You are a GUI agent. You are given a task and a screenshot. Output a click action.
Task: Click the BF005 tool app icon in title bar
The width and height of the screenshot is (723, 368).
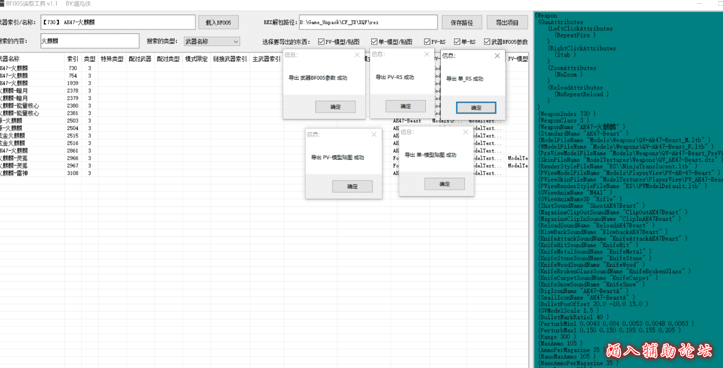coord(2,4)
